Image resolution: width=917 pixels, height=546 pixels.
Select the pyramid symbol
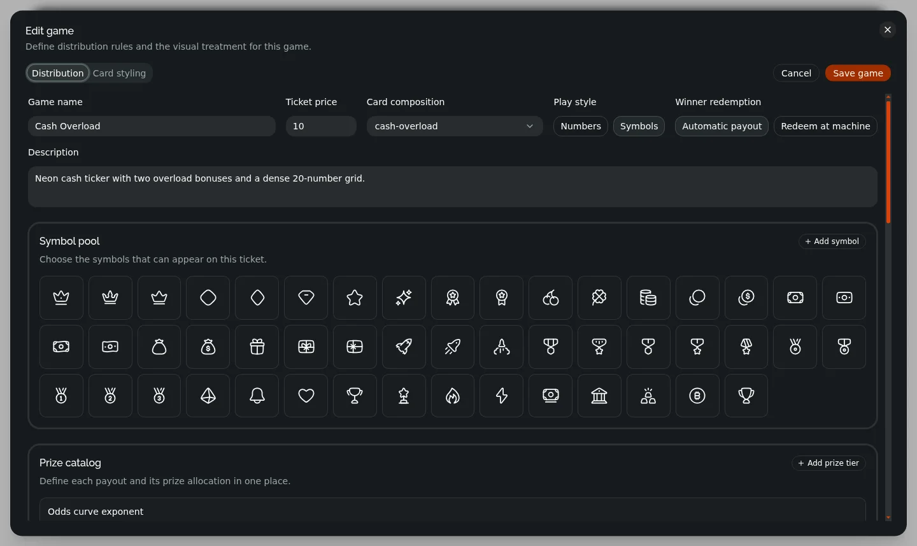pos(208,396)
